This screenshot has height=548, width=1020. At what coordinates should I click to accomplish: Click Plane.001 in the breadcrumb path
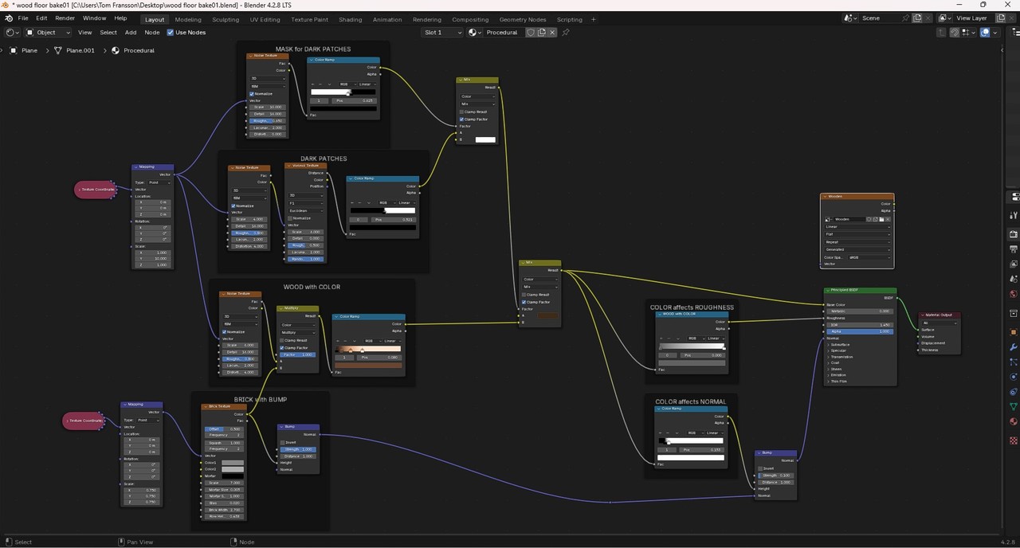tap(80, 50)
